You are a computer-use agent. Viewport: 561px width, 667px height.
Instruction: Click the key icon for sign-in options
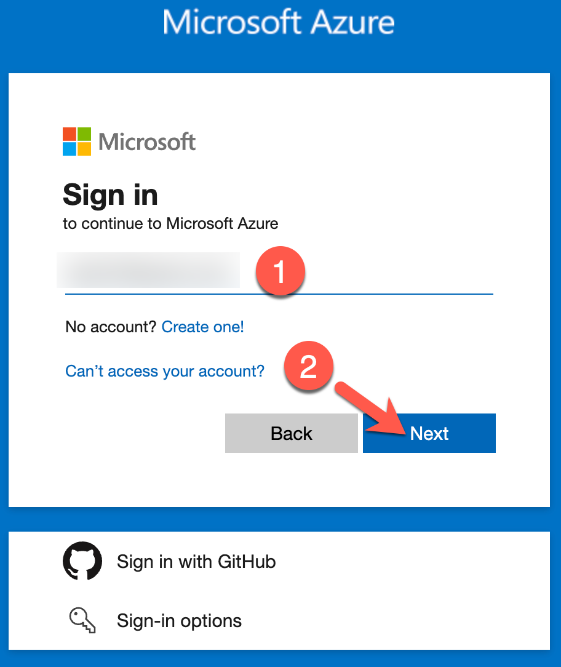click(x=82, y=621)
